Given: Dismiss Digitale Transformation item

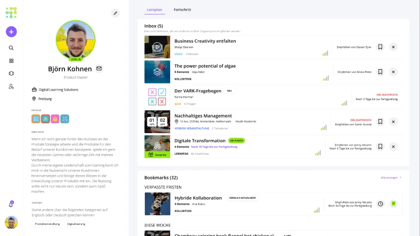Looking at the screenshot, I should tap(393, 147).
